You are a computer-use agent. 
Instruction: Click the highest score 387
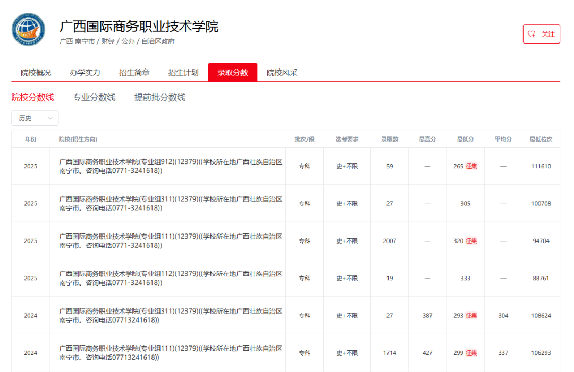coord(427,315)
